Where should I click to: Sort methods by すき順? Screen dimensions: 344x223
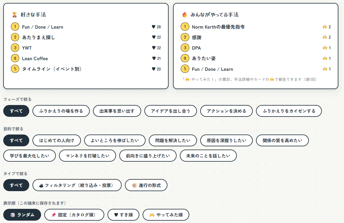pyautogui.click(x=123, y=215)
